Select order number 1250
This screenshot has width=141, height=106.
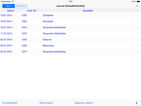(24, 39)
